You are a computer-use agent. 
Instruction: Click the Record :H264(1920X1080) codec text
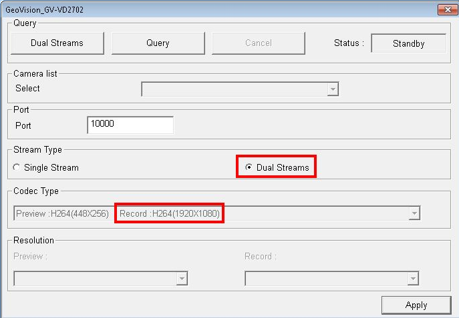170,213
